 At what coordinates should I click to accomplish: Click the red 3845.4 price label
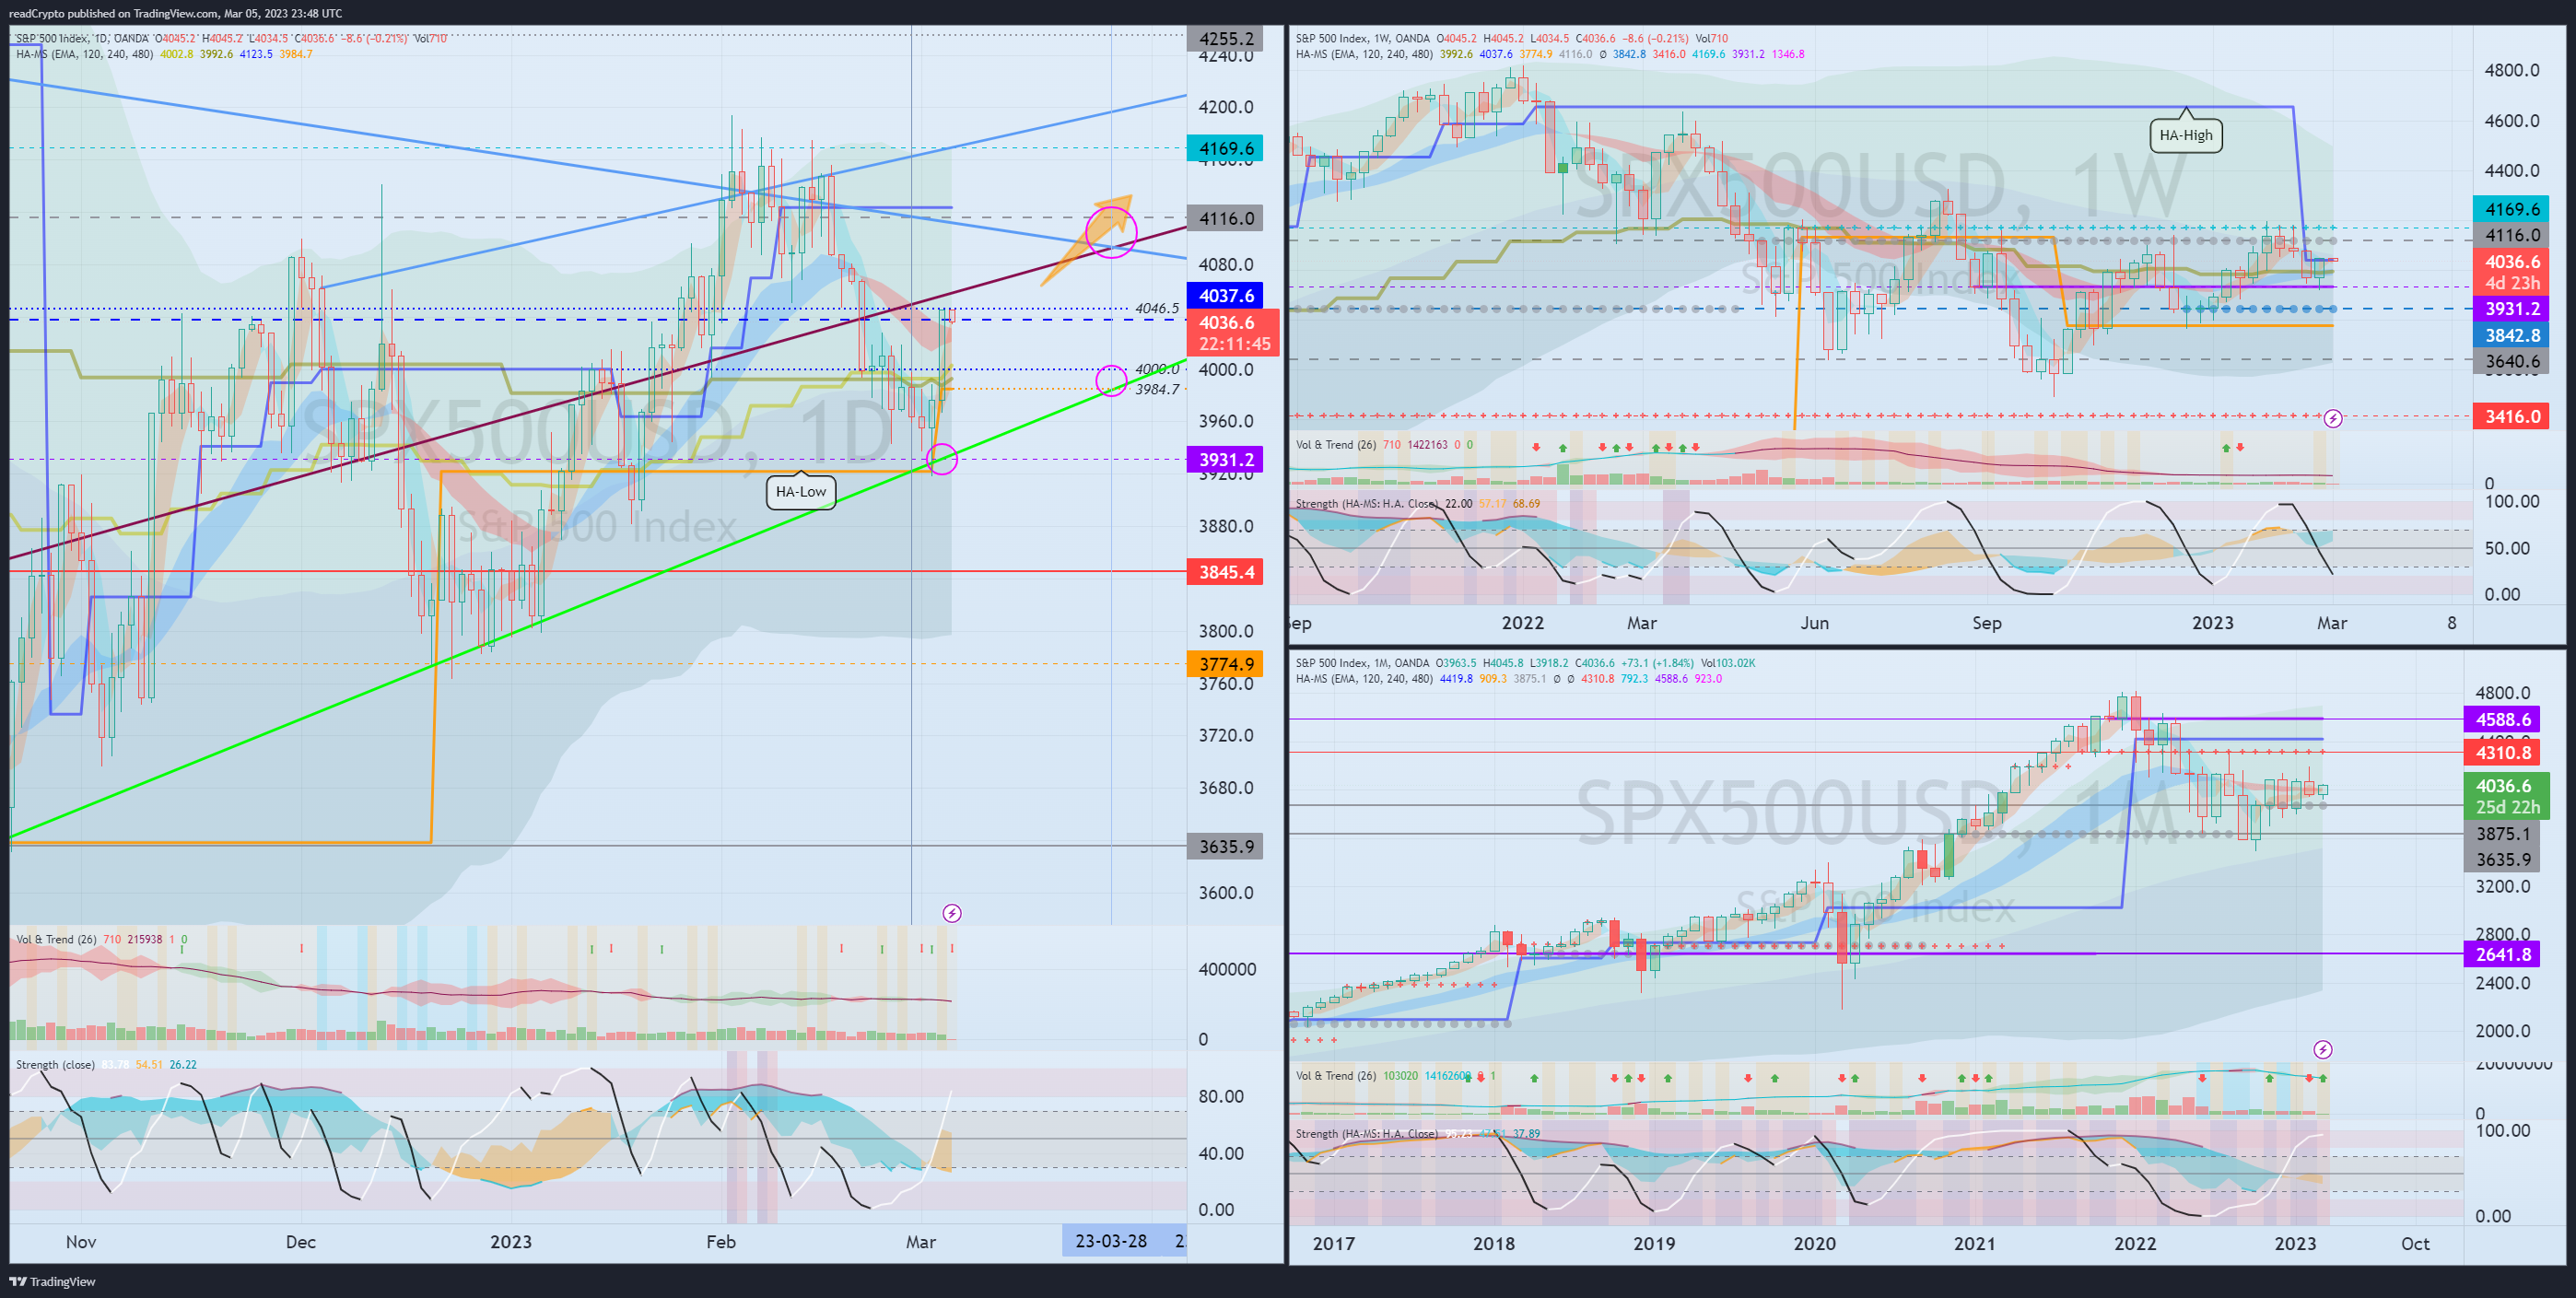click(x=1226, y=572)
